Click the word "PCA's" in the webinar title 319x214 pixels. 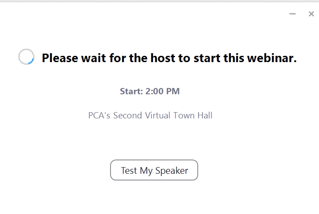click(99, 115)
